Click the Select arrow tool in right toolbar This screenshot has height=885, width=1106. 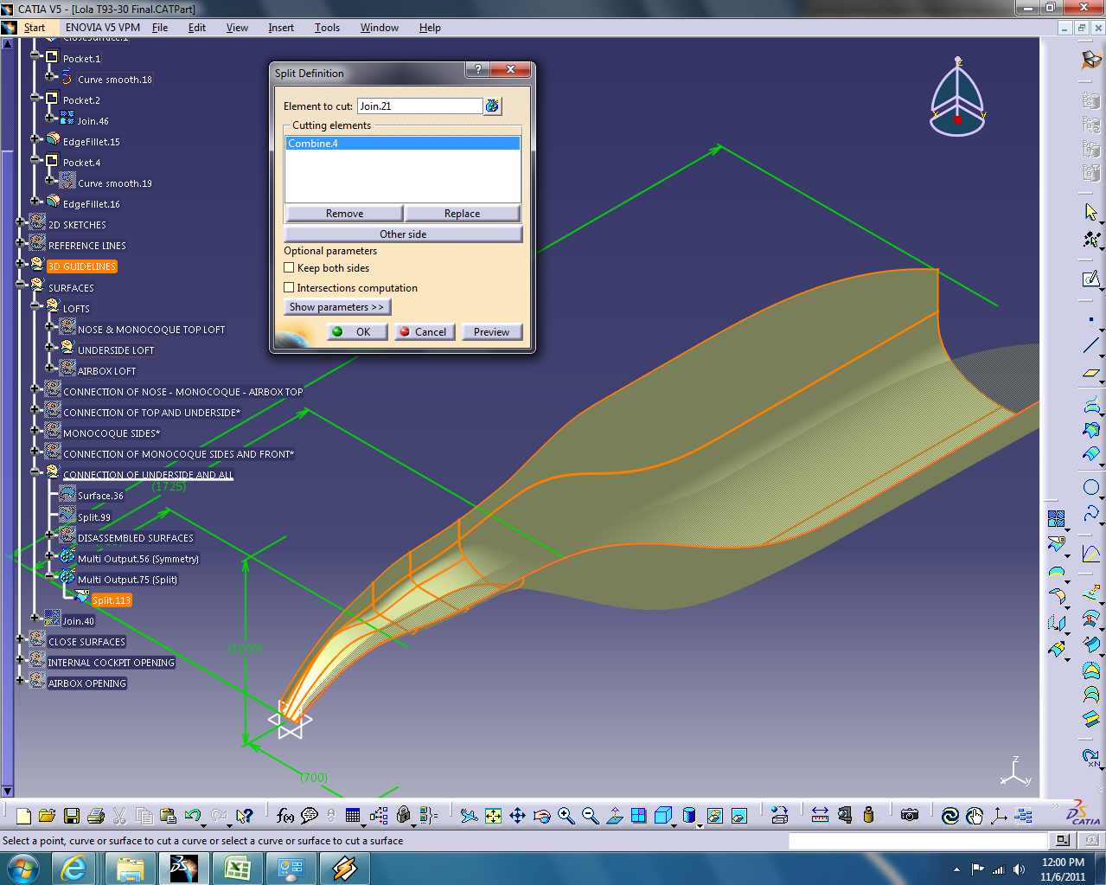click(1090, 212)
